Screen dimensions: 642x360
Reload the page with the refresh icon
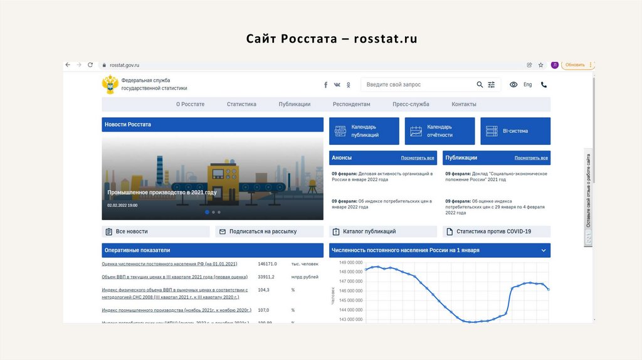tap(90, 65)
